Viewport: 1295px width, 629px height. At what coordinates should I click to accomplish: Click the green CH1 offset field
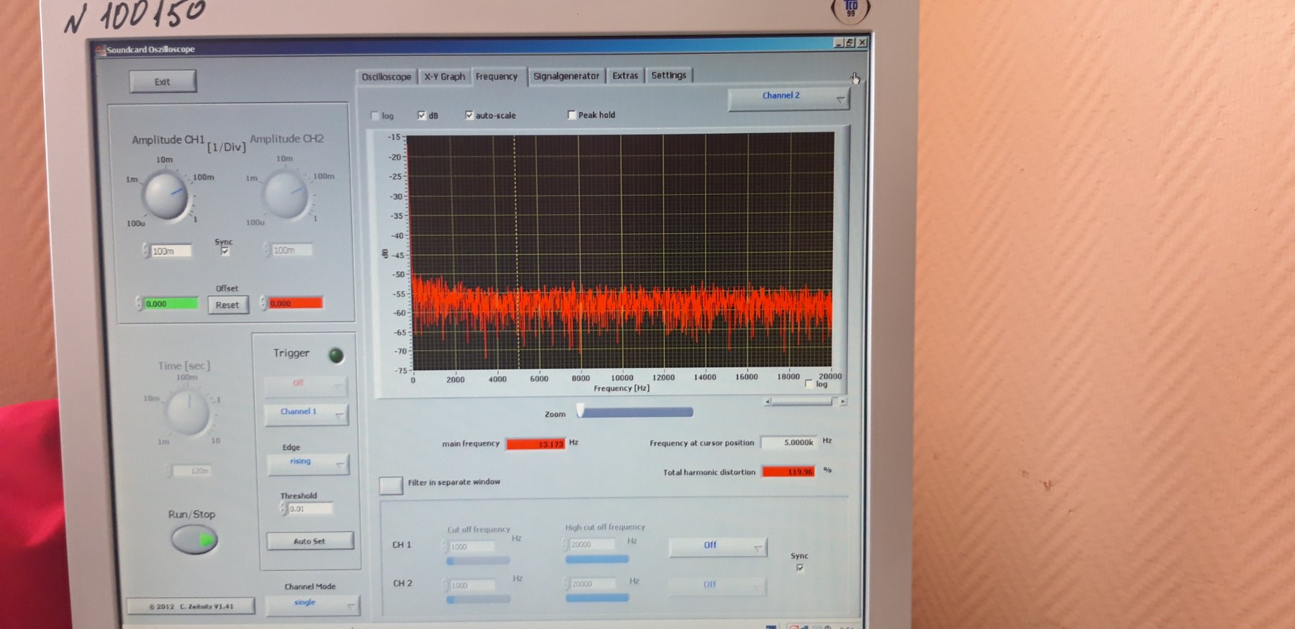(171, 304)
